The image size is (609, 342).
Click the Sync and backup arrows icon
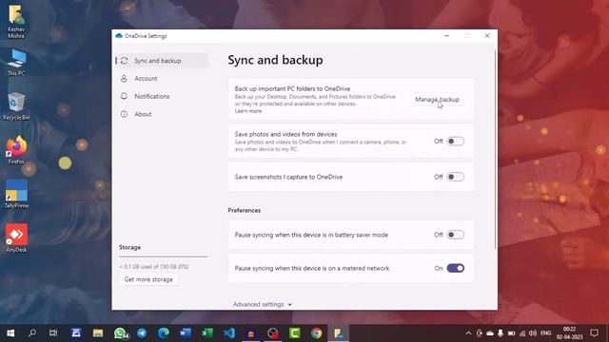tap(125, 61)
